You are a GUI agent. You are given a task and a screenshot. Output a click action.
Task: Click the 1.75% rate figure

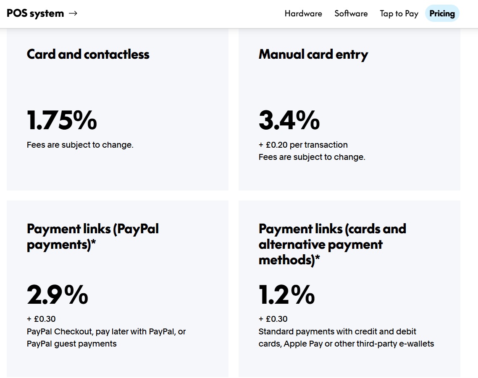pos(61,121)
